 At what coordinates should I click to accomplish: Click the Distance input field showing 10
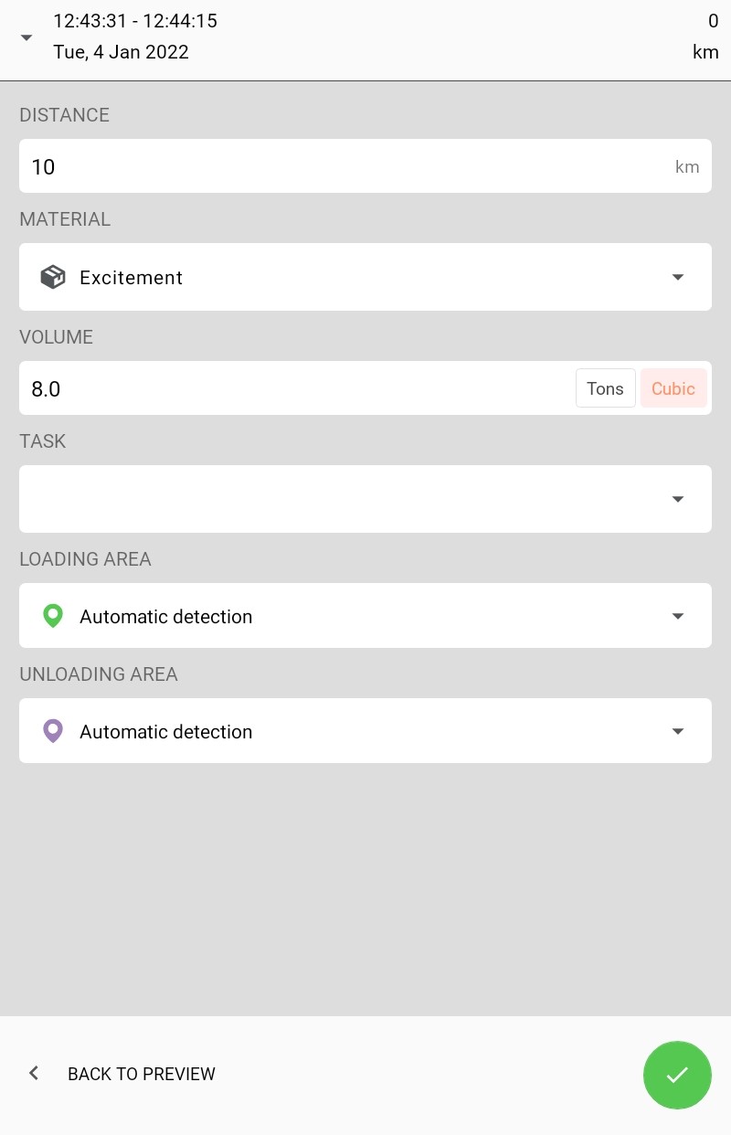click(x=338, y=166)
